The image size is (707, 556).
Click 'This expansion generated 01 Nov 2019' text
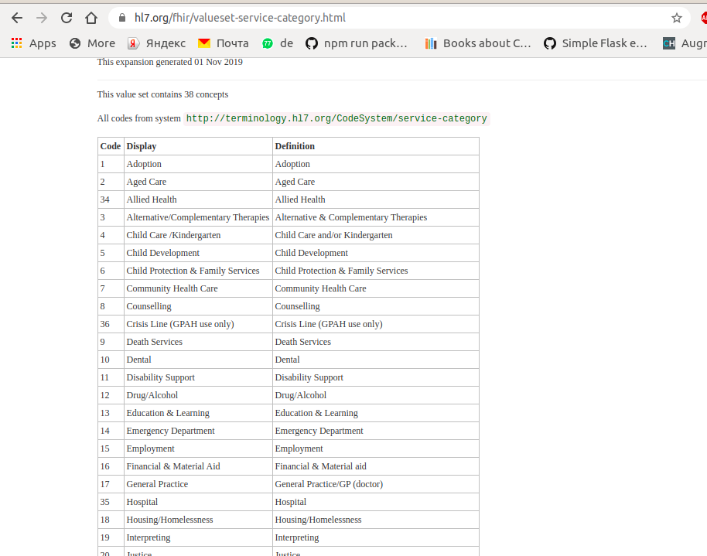tap(170, 62)
